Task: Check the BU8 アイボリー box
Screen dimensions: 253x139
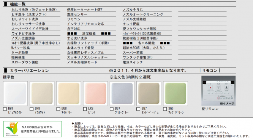Action: 58,109
